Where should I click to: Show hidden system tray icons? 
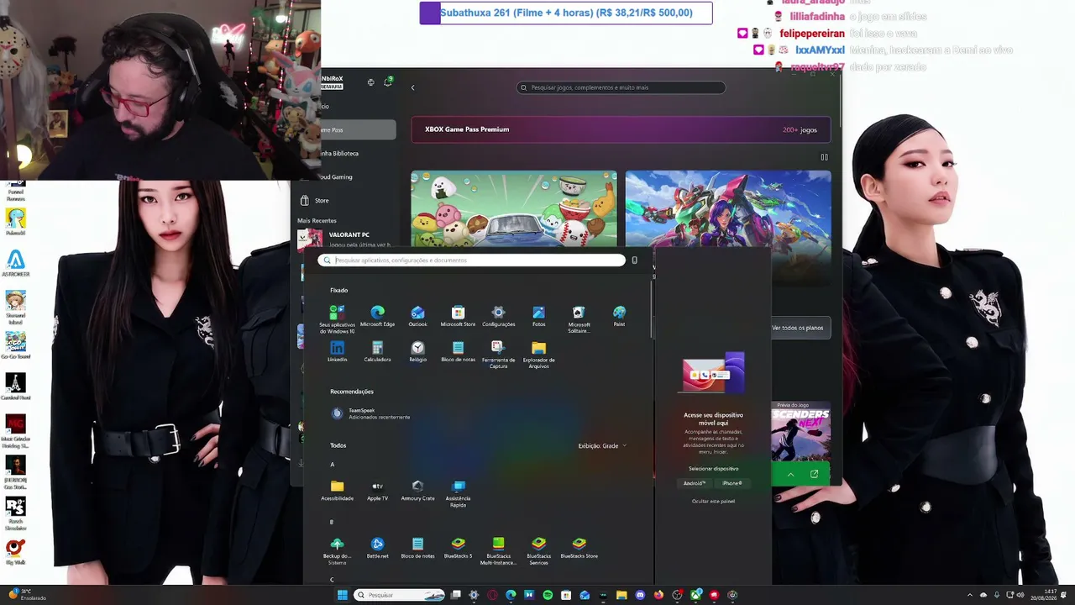point(970,595)
